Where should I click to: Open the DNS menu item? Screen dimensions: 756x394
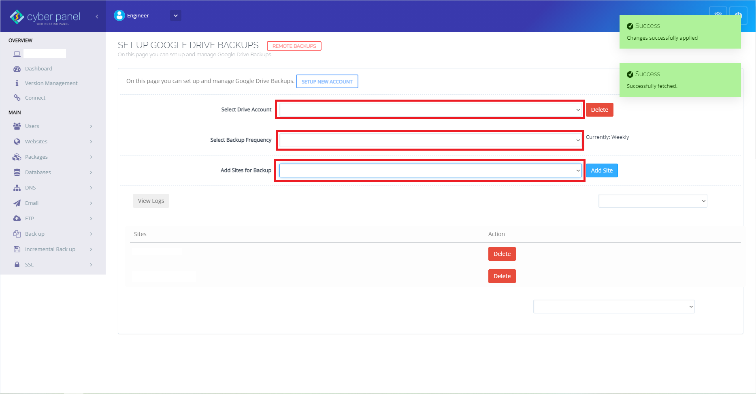tap(30, 187)
